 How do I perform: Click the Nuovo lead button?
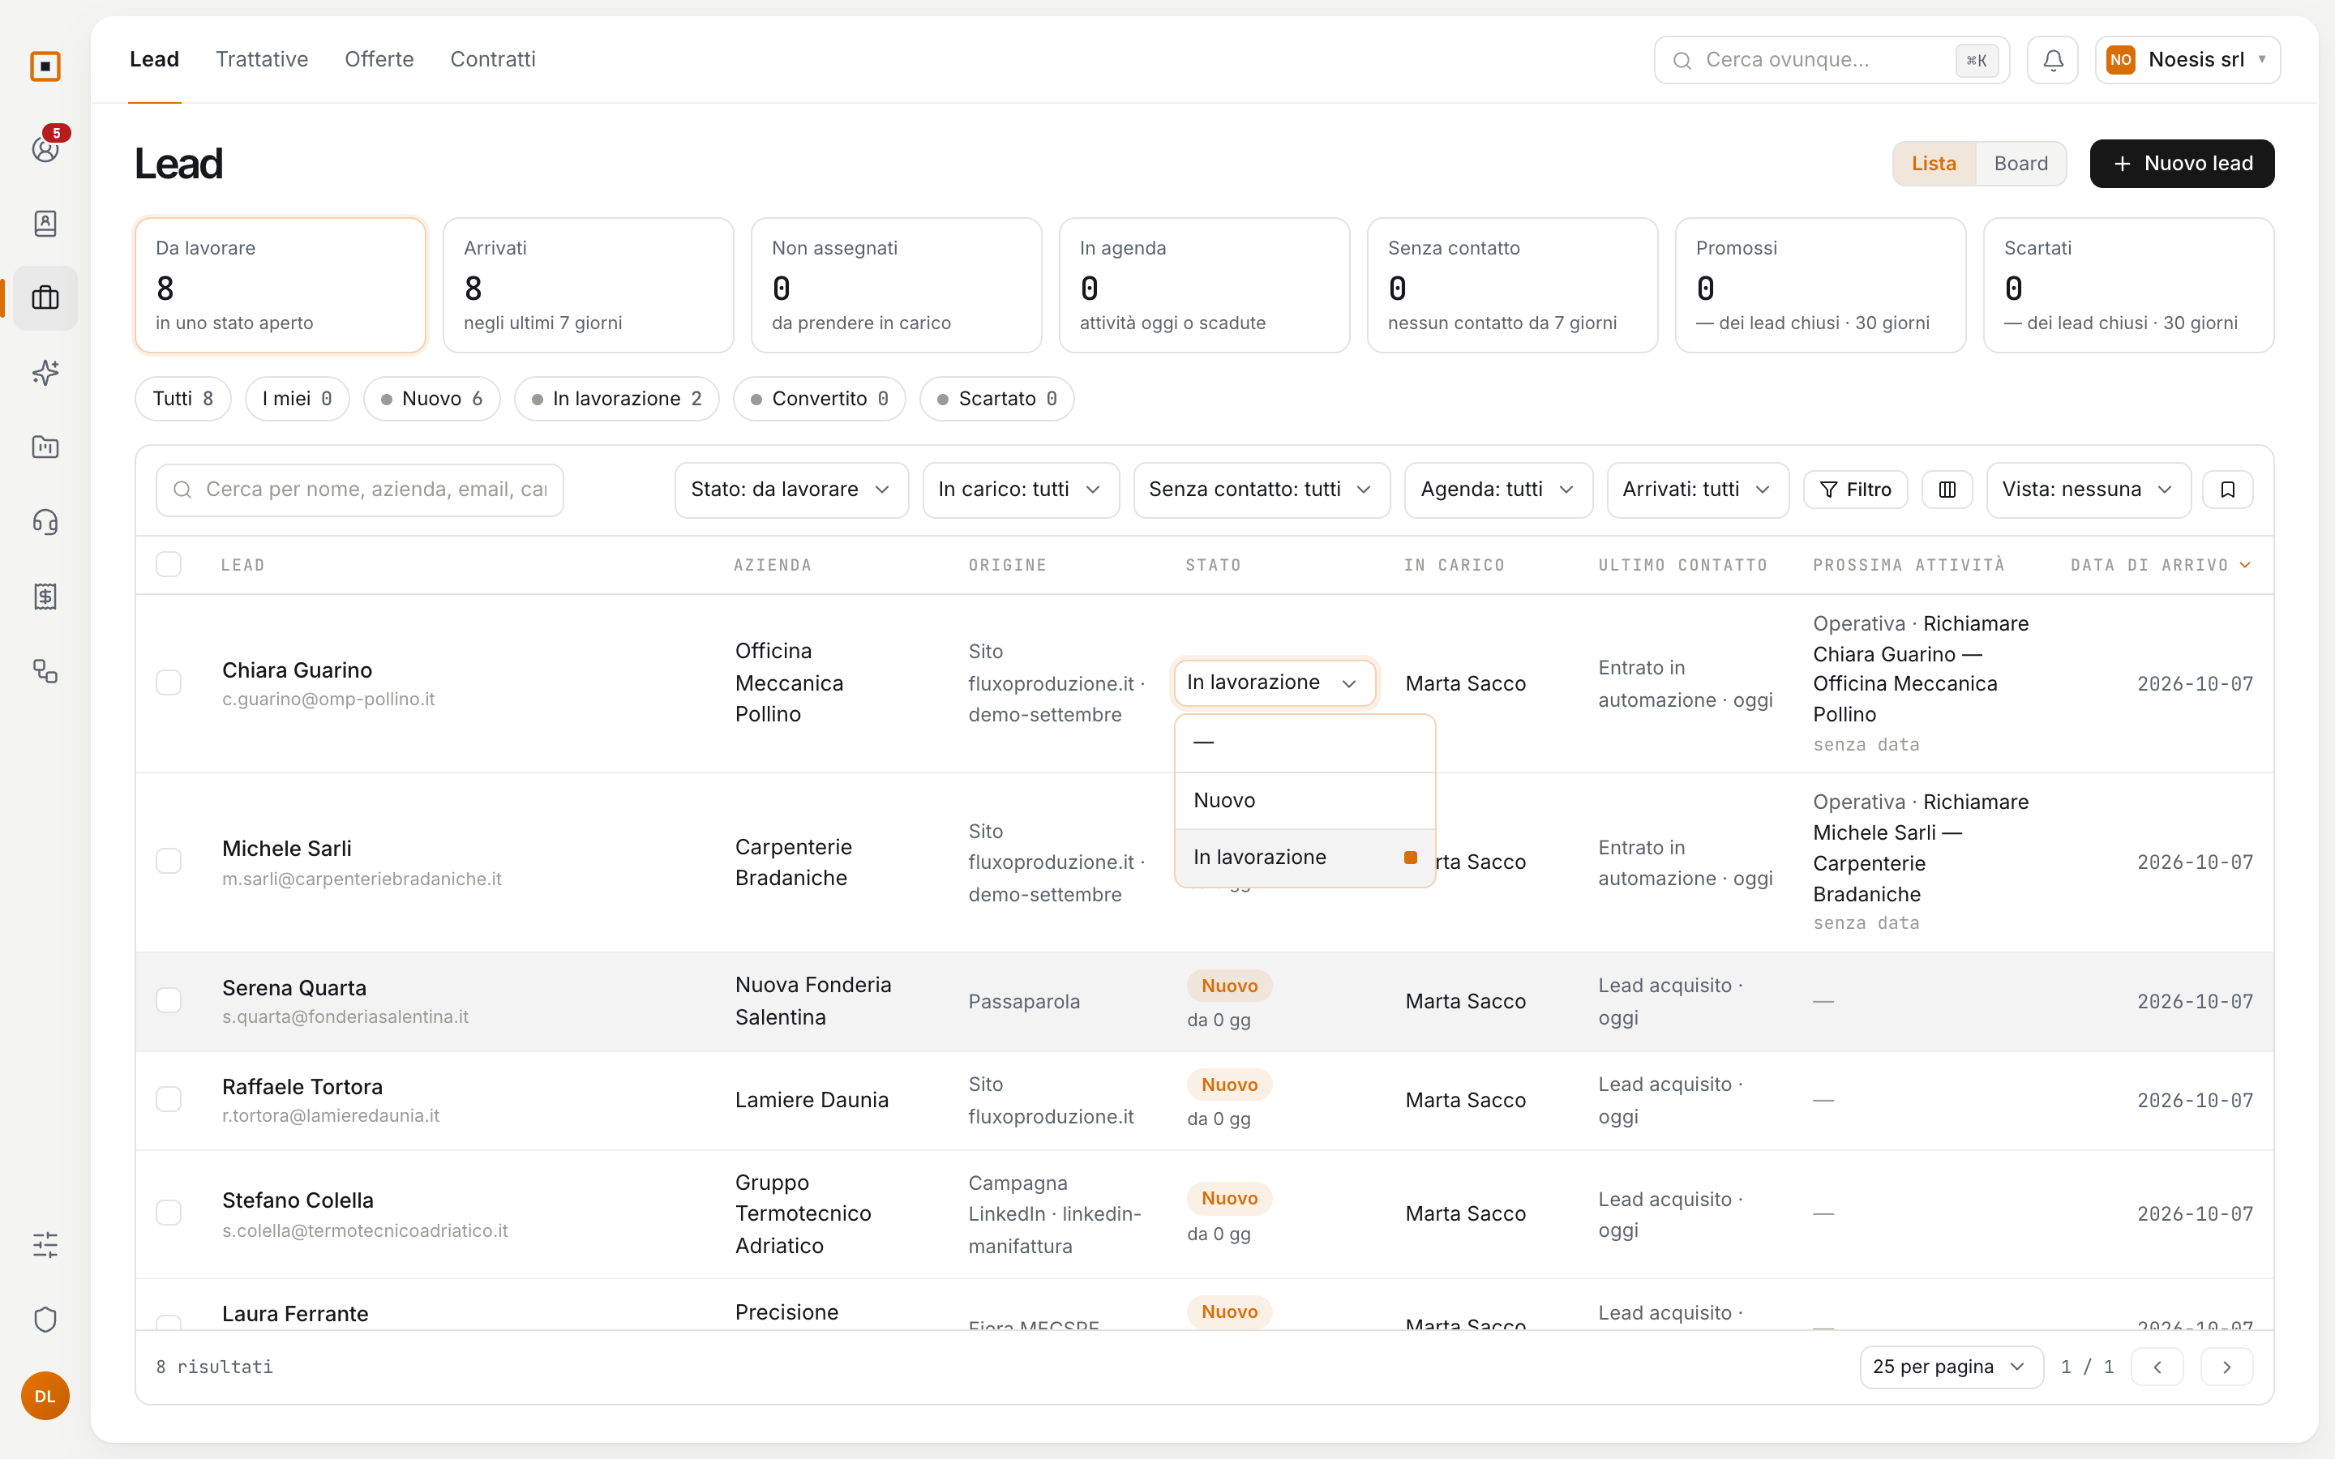click(x=2182, y=163)
